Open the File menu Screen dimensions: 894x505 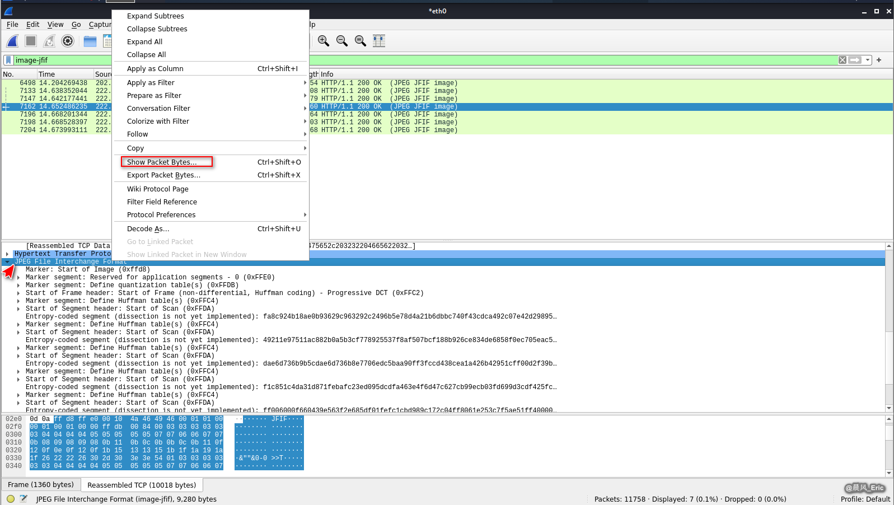tap(12, 24)
